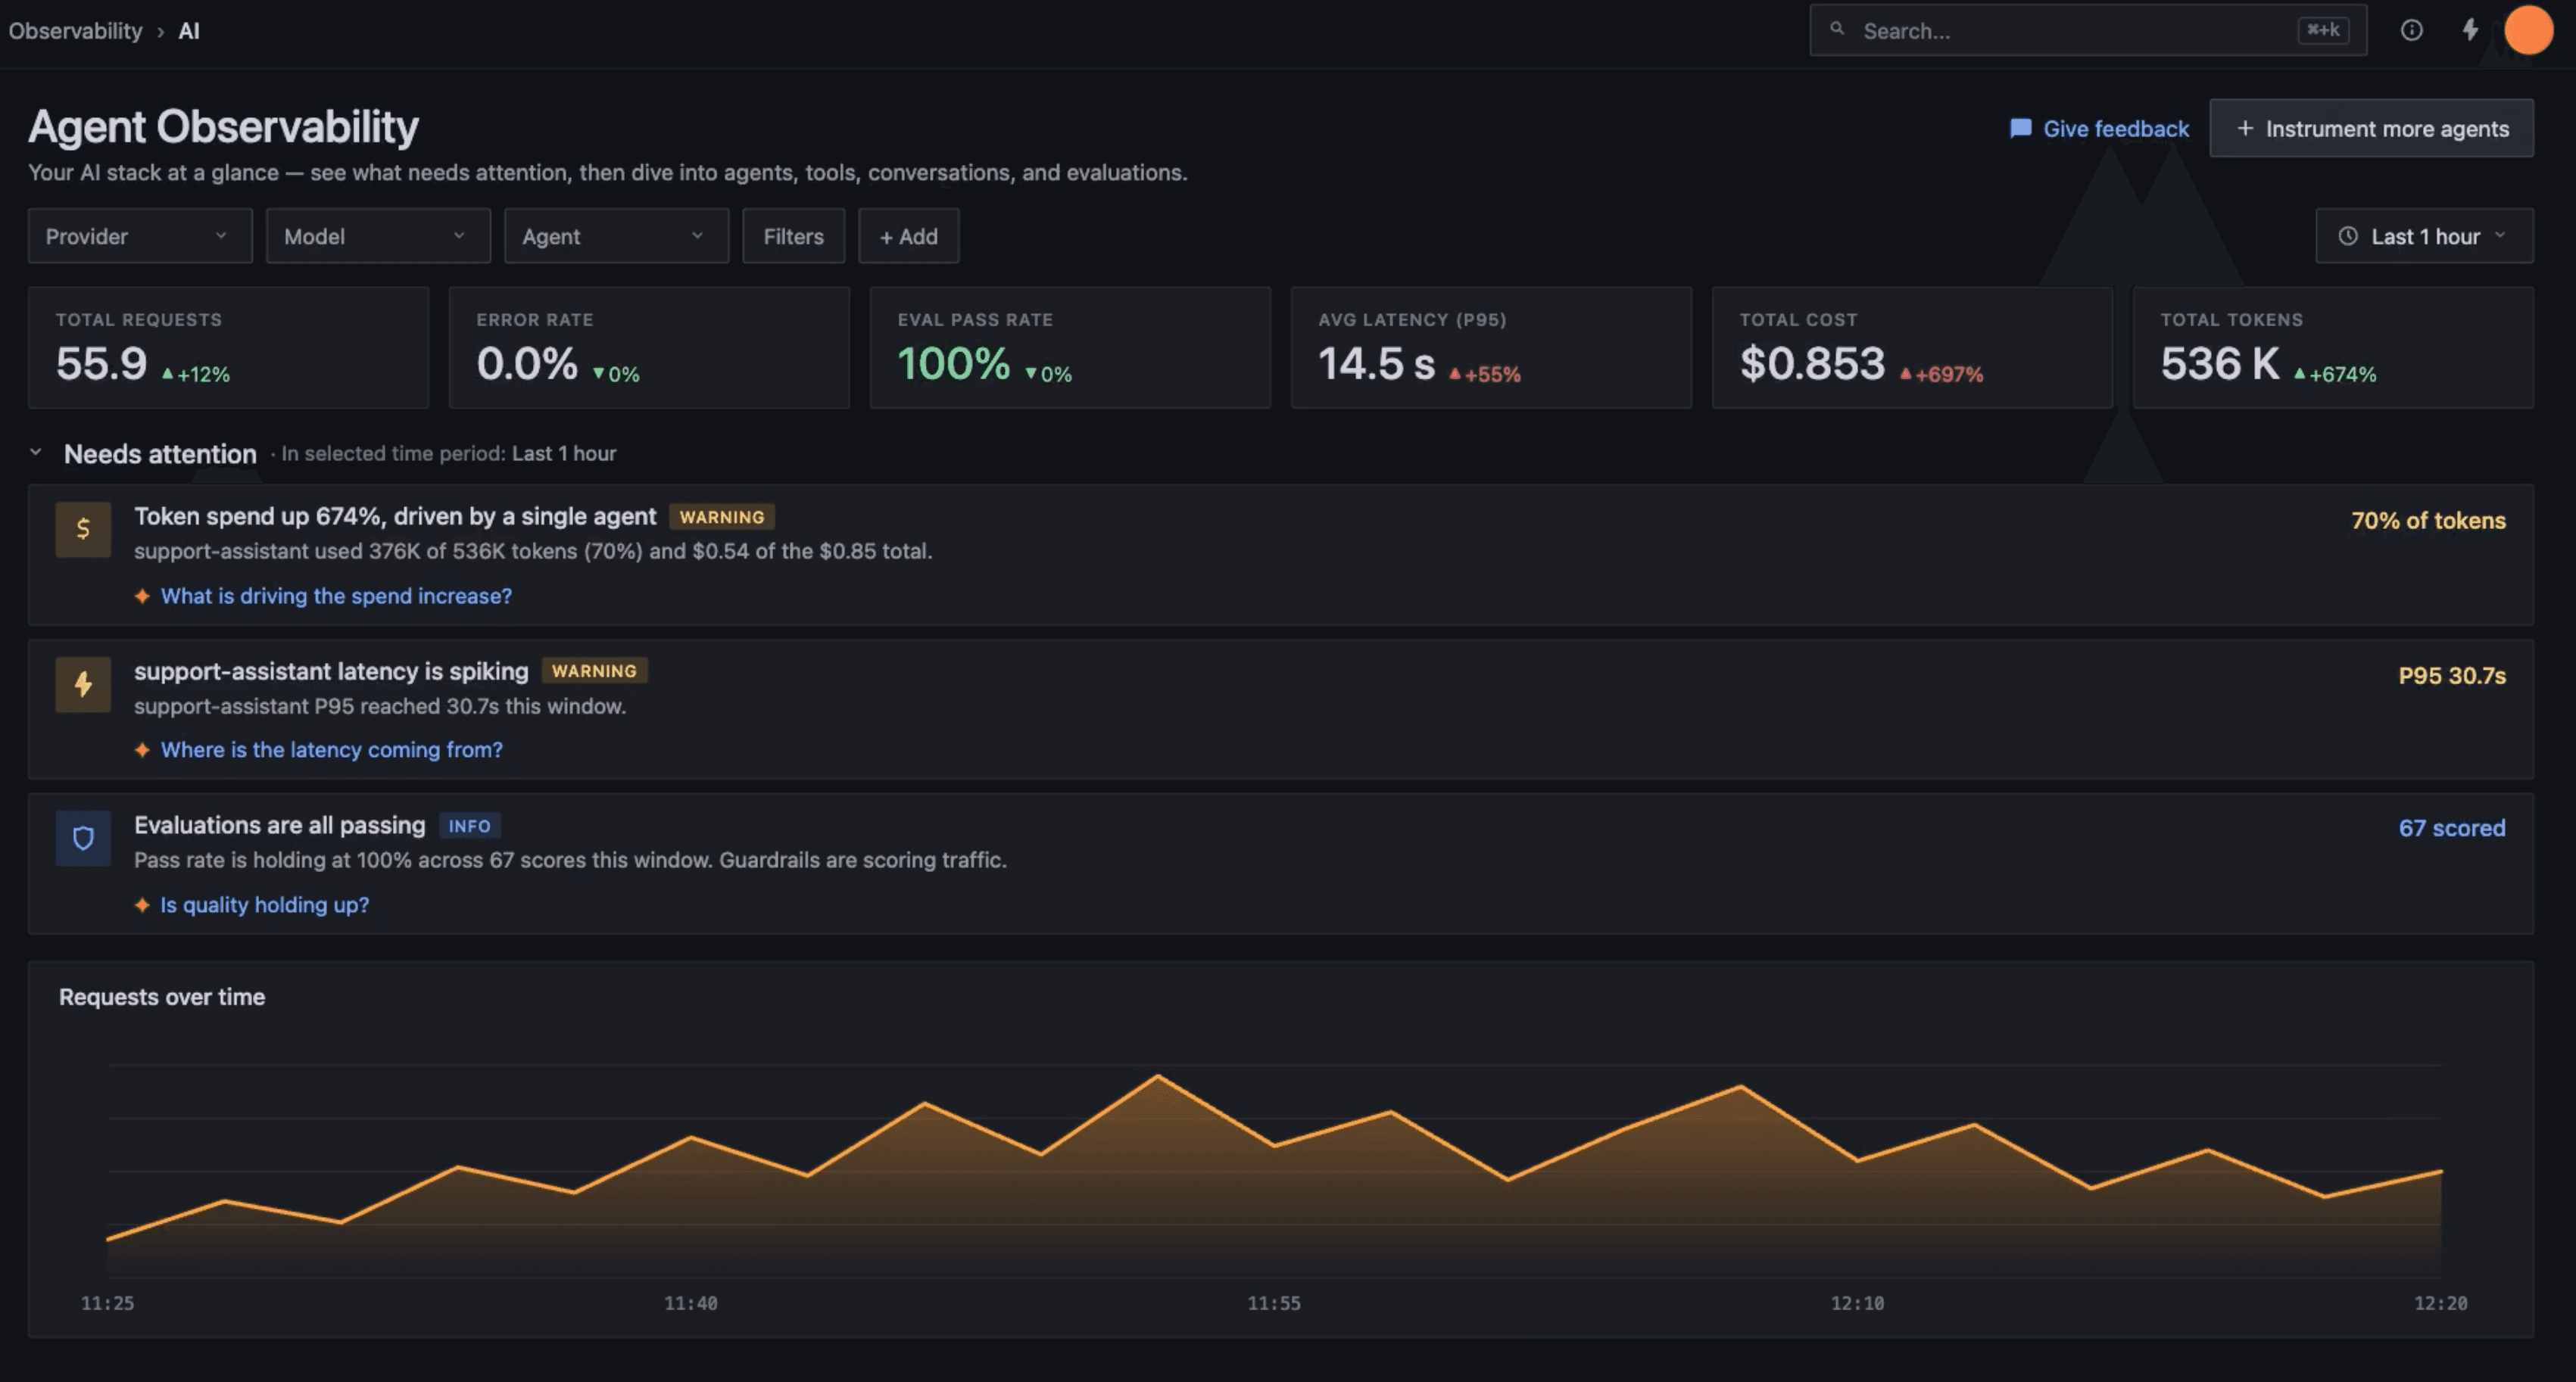Open What is driving the spend increase link

(x=336, y=596)
